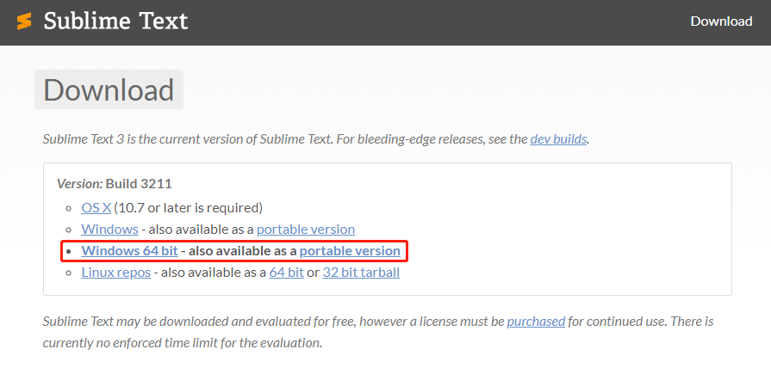This screenshot has width=771, height=368.
Task: Download the Linux 64 bit tarball
Action: tap(286, 273)
